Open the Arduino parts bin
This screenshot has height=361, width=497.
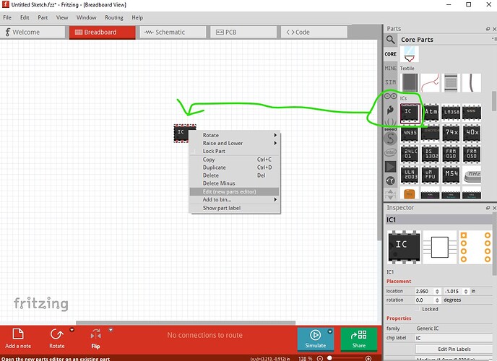point(391,96)
